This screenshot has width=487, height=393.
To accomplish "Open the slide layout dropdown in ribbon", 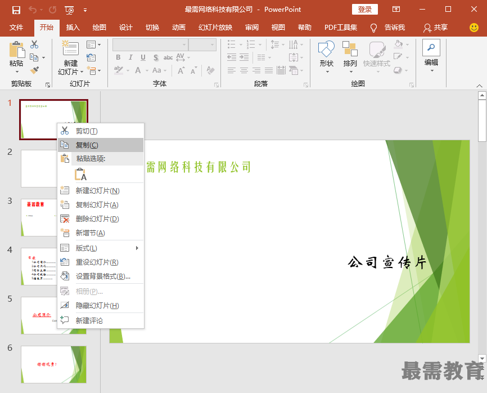I will pyautogui.click(x=93, y=45).
